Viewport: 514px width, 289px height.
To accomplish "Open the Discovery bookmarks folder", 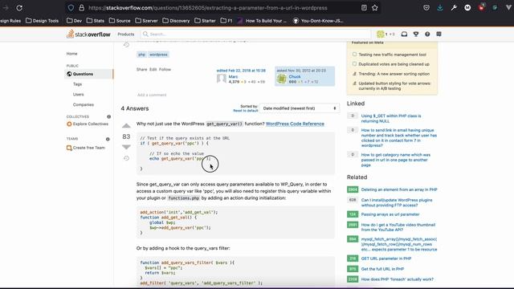I will (x=176, y=21).
